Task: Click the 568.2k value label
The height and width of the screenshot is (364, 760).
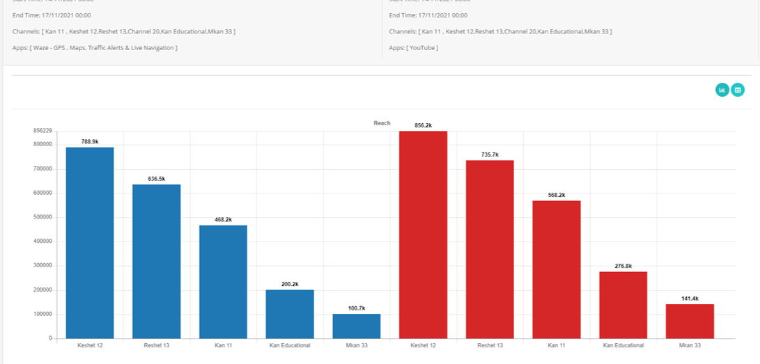Action: [557, 195]
